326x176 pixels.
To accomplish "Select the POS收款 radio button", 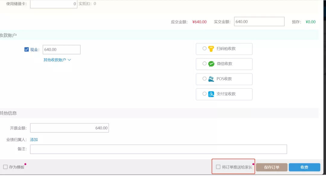I will click(204, 79).
